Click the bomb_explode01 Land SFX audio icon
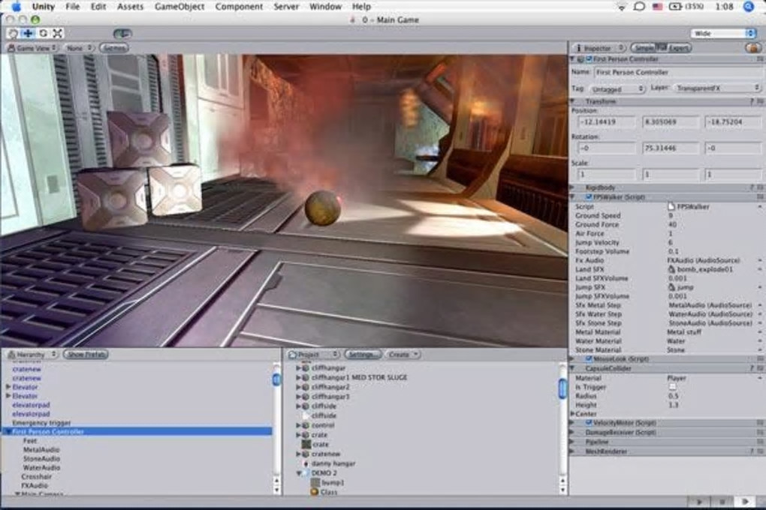The height and width of the screenshot is (510, 766). pyautogui.click(x=671, y=268)
